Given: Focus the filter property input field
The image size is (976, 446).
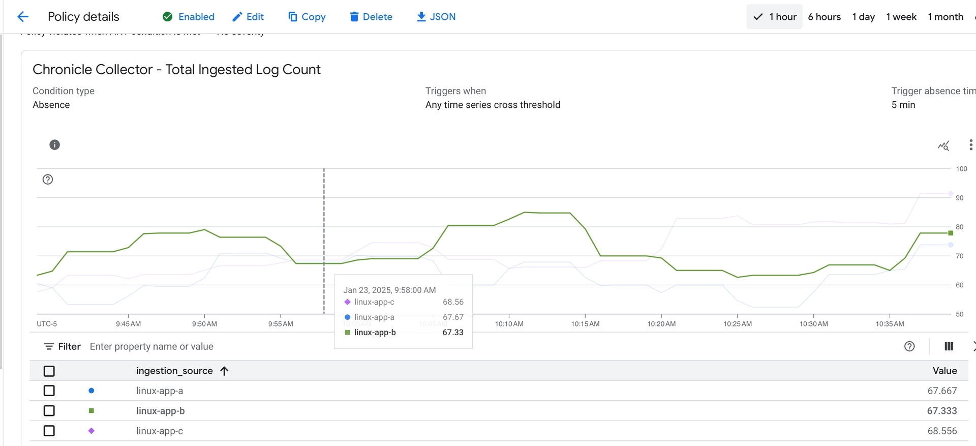Looking at the screenshot, I should (151, 346).
